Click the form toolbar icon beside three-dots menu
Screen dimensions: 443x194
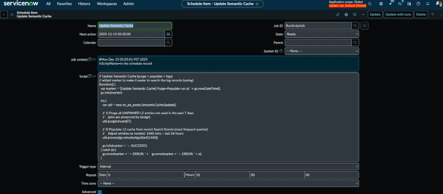tap(354, 14)
